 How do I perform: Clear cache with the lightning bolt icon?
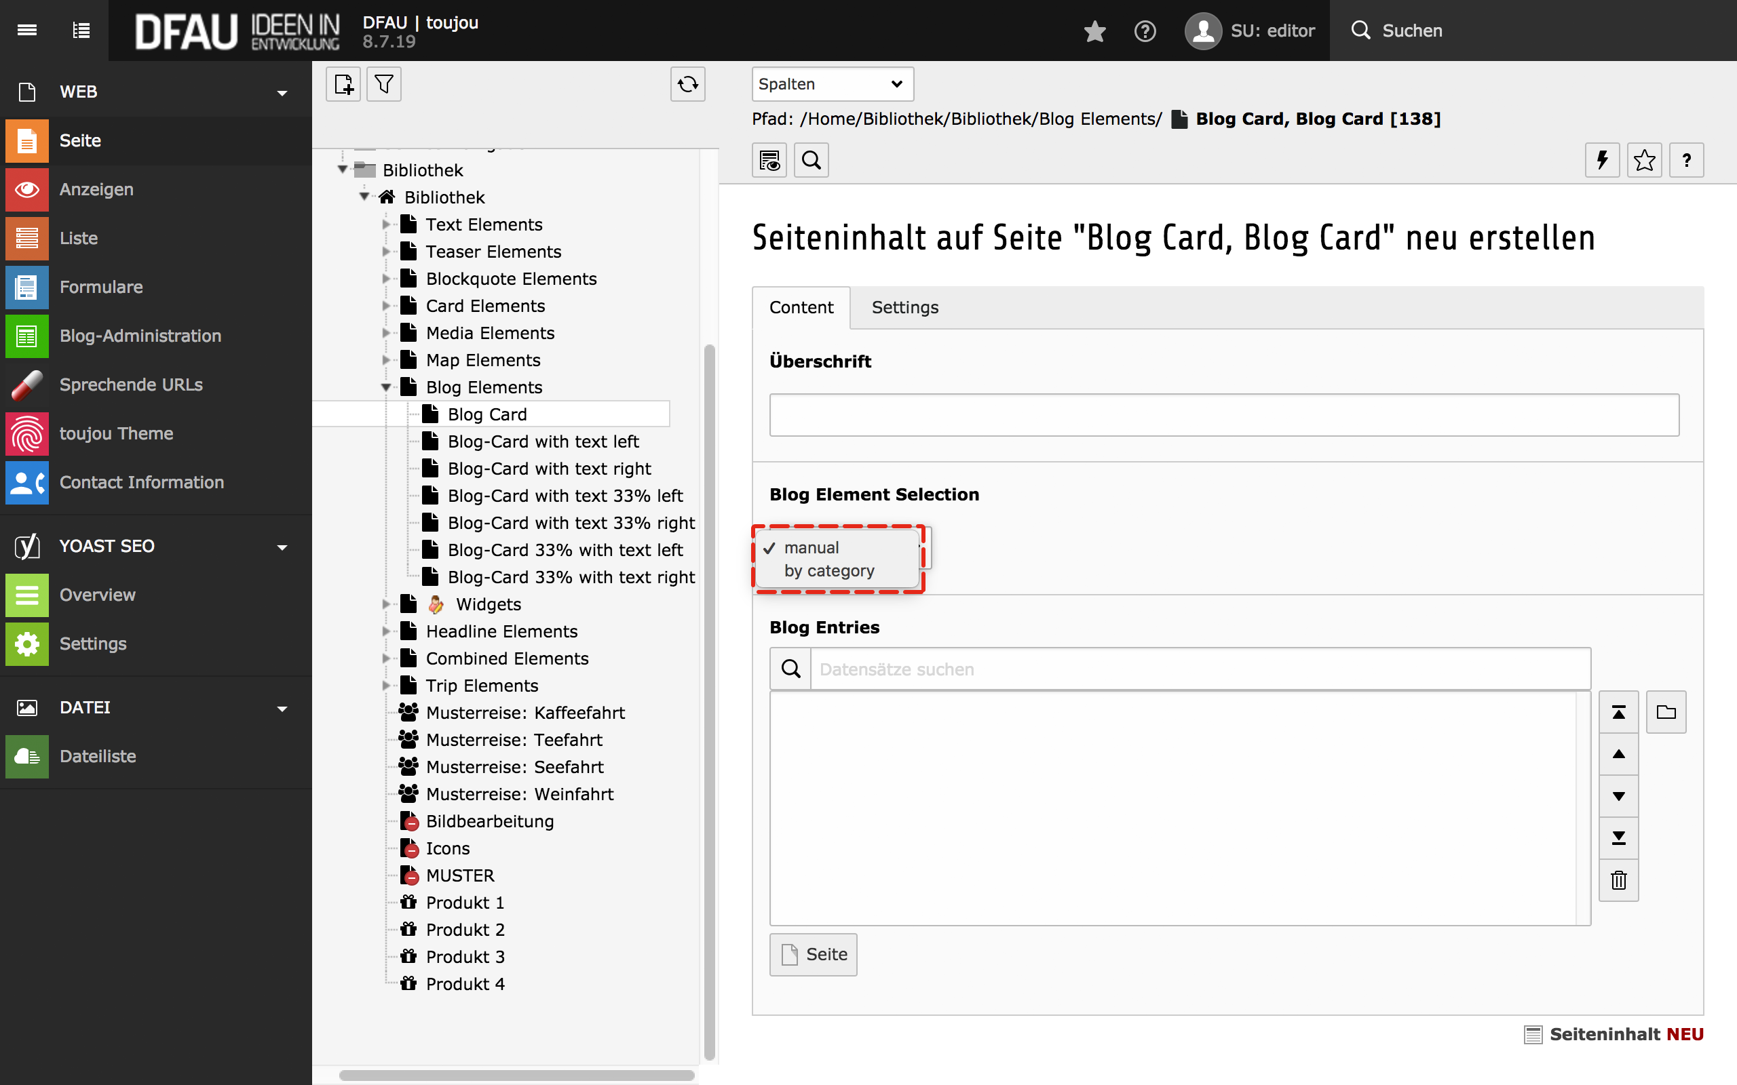pos(1602,160)
